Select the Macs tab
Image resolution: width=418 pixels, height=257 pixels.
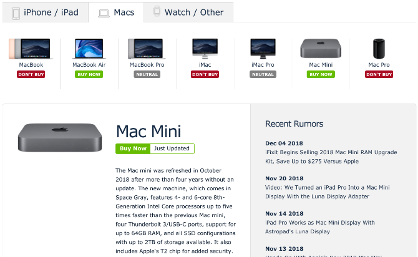[x=115, y=12]
